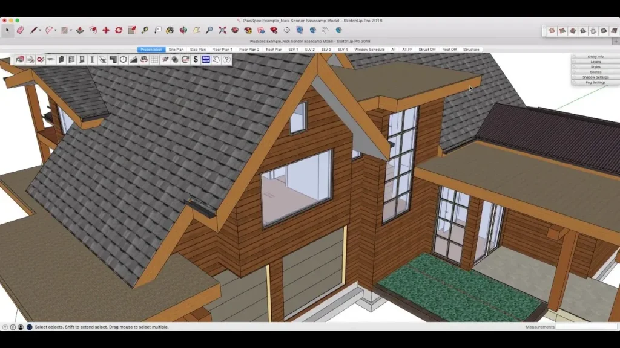
Task: Click the PlusSpec door tool icon
Action: tap(82, 60)
